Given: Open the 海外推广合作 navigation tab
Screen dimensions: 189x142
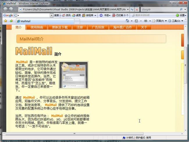Looking at the screenshot, I should [x=123, y=27].
